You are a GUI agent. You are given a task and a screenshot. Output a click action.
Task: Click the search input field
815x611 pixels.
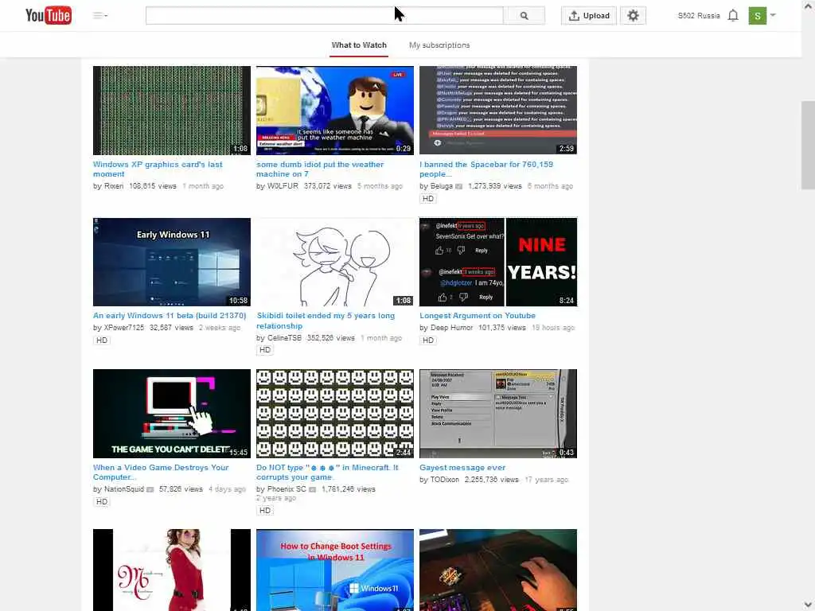[325, 16]
